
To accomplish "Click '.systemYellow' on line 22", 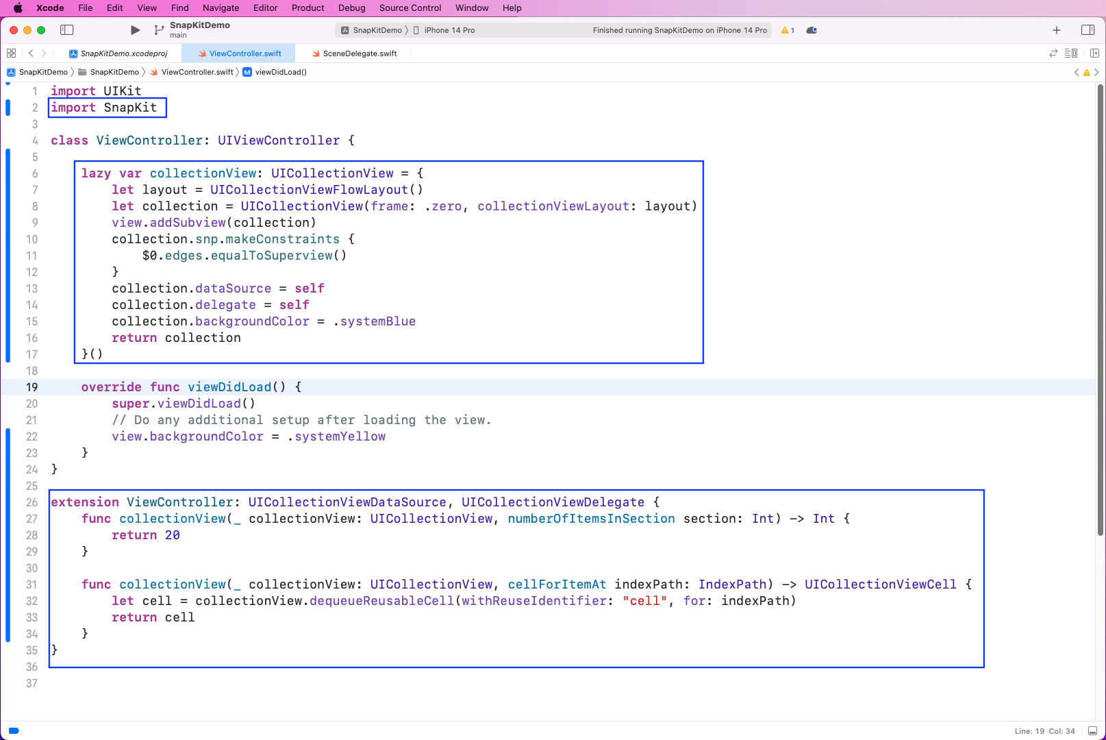I will pyautogui.click(x=336, y=436).
